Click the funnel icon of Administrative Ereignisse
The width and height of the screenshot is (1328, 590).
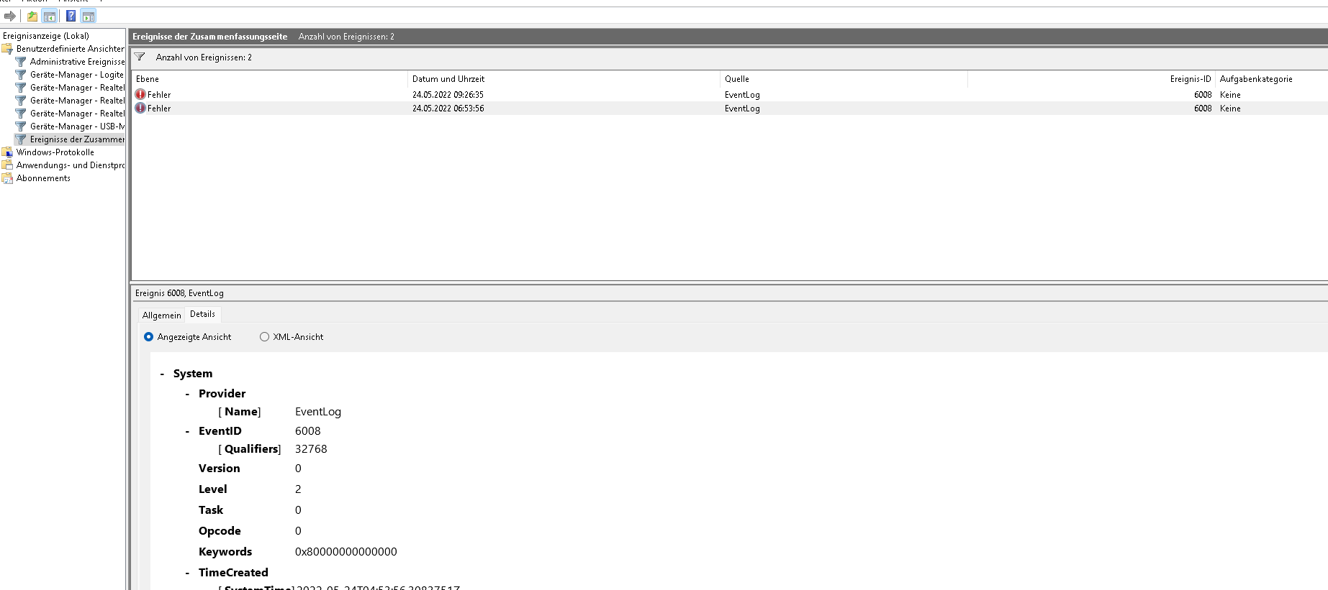point(21,62)
